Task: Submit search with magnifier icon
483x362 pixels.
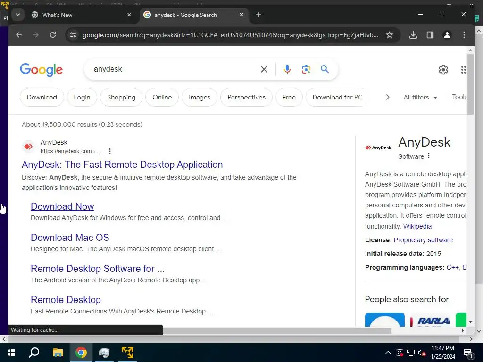Action: (325, 69)
